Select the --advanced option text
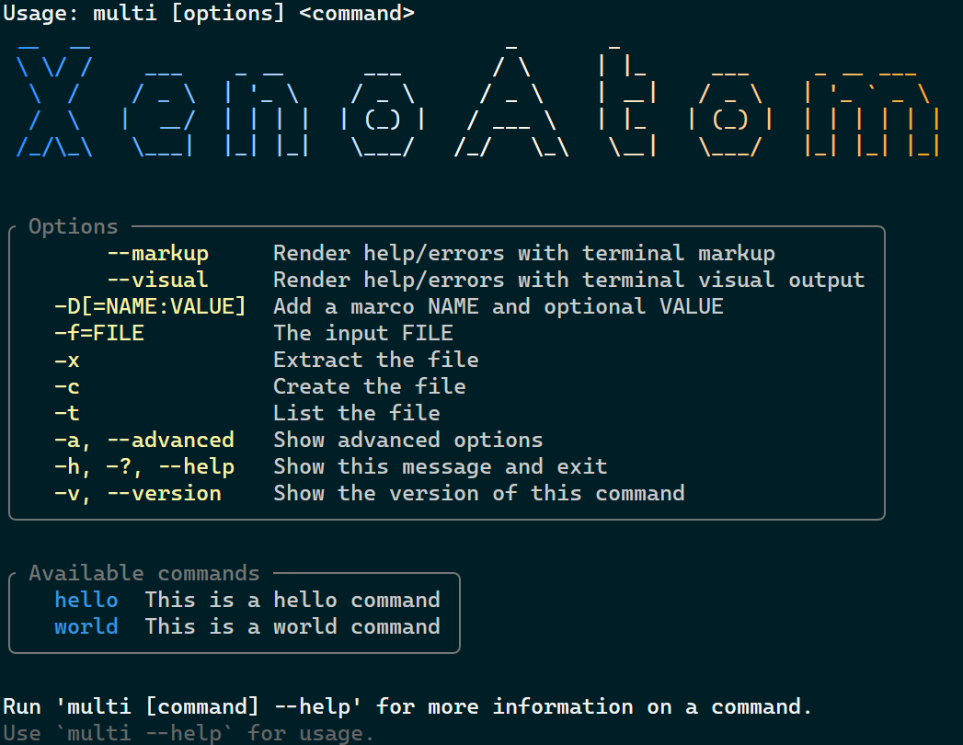963x745 pixels. (x=171, y=440)
